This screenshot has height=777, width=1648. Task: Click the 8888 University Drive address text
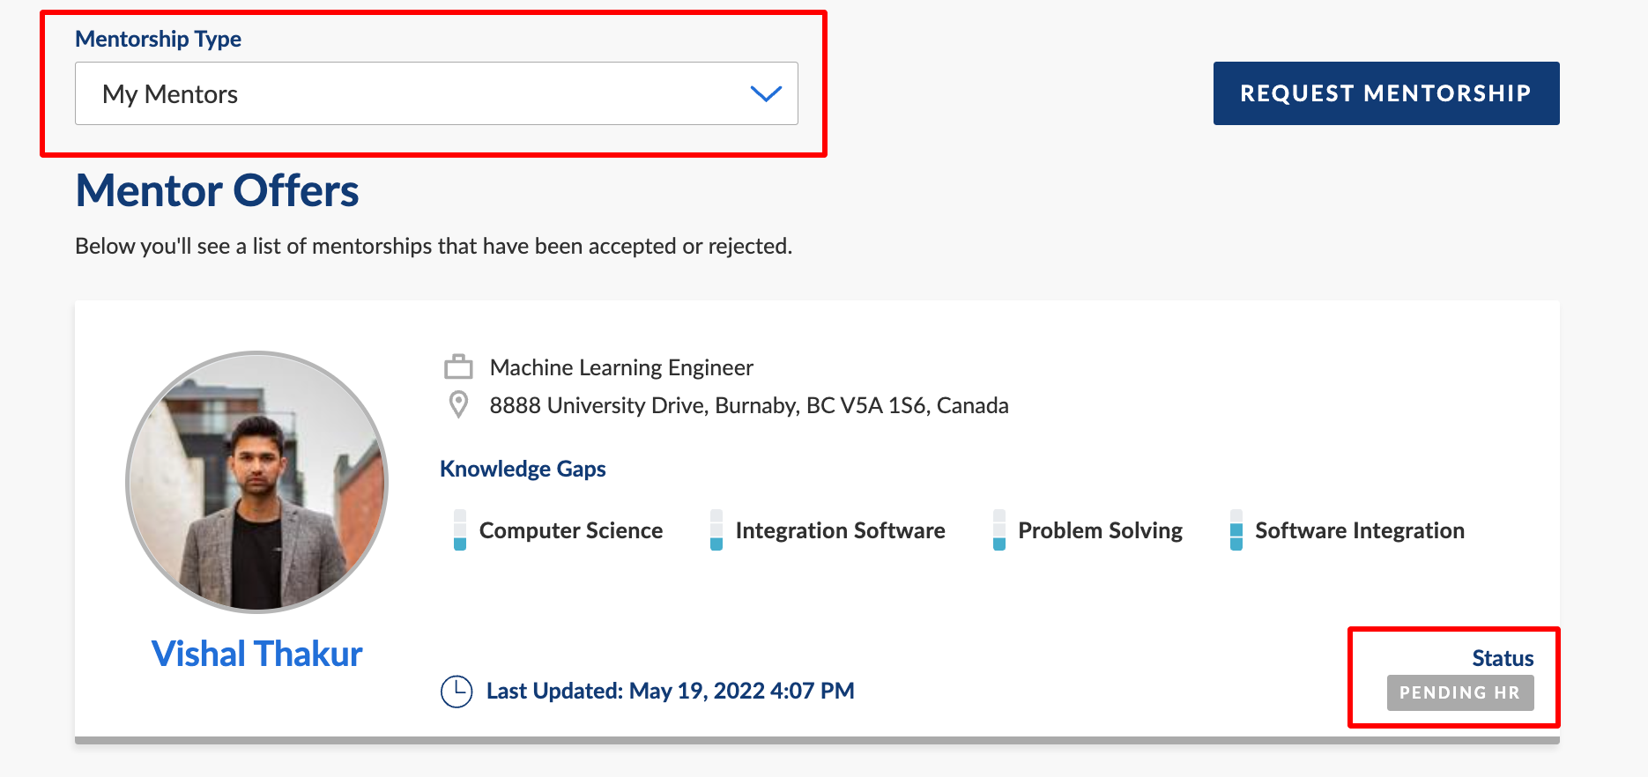pos(749,405)
